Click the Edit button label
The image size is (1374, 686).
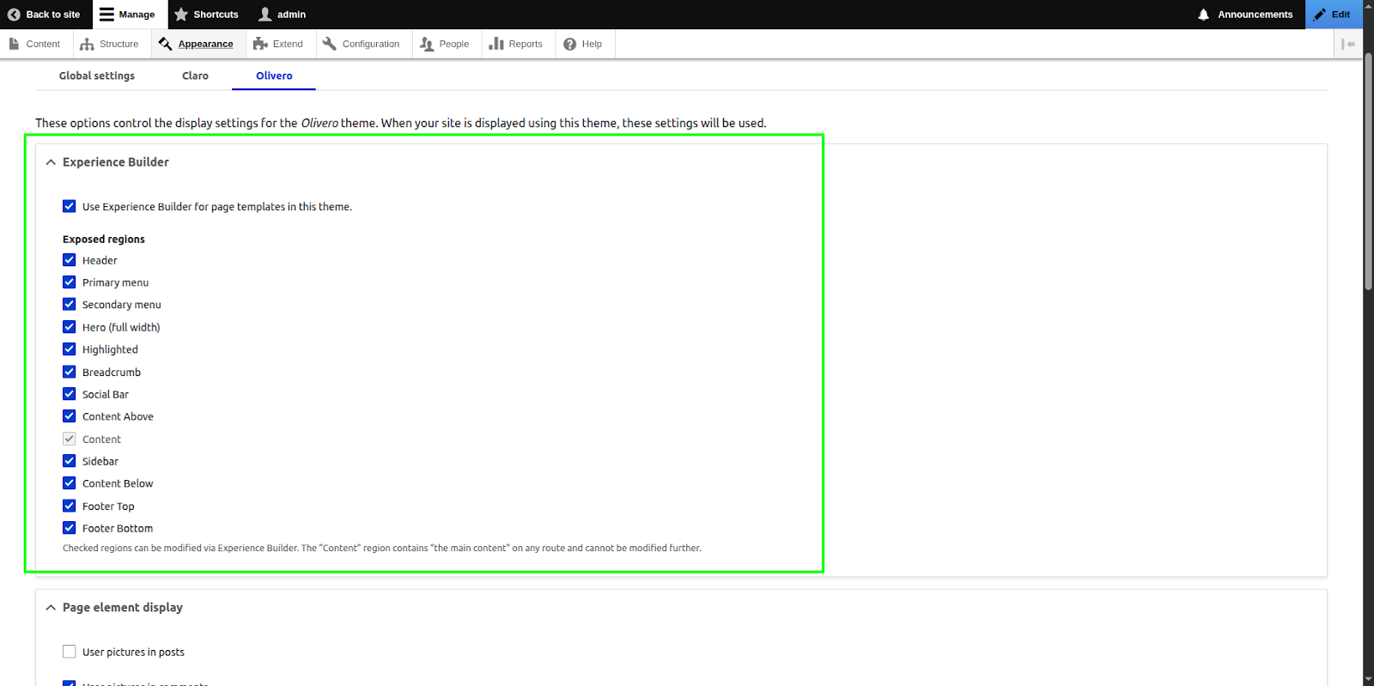[1341, 15]
